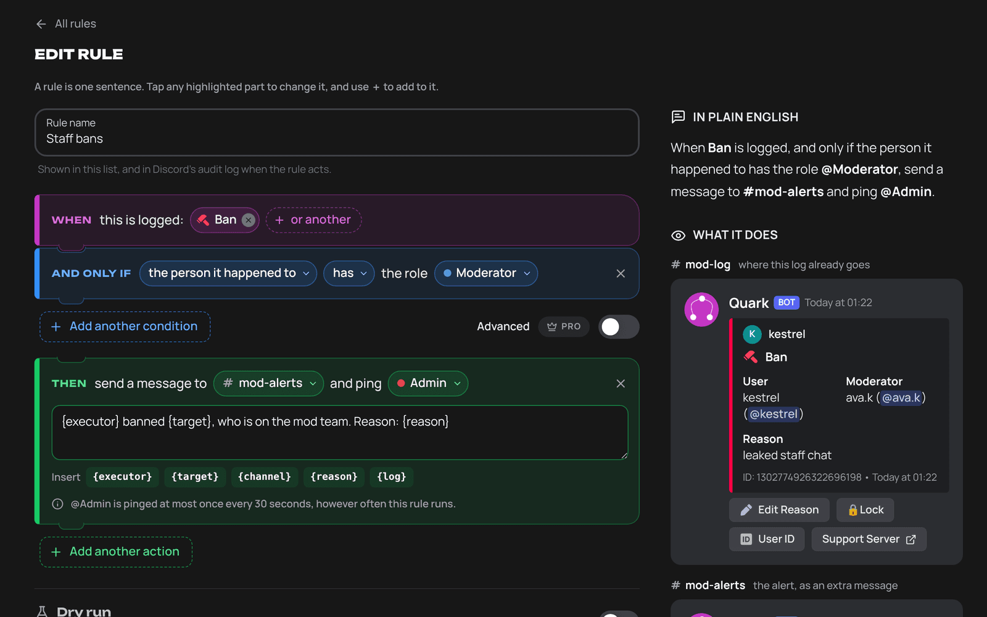Click the plus icon in Add another condition

click(x=56, y=326)
